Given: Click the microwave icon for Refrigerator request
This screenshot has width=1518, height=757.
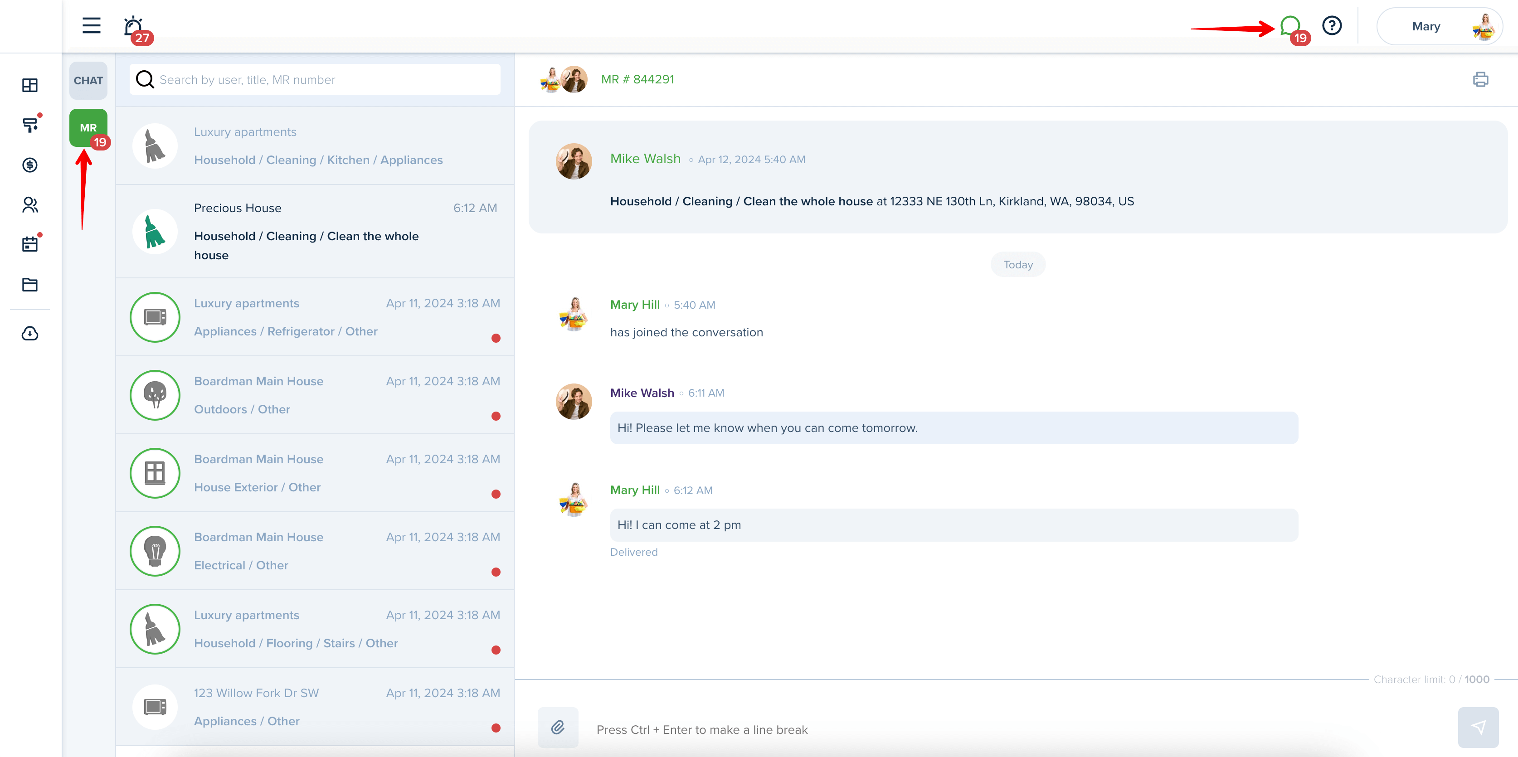Looking at the screenshot, I should 155,317.
